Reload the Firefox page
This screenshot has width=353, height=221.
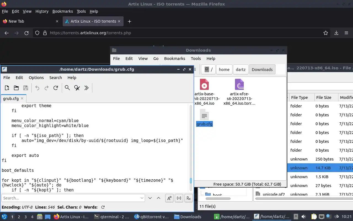(26, 33)
